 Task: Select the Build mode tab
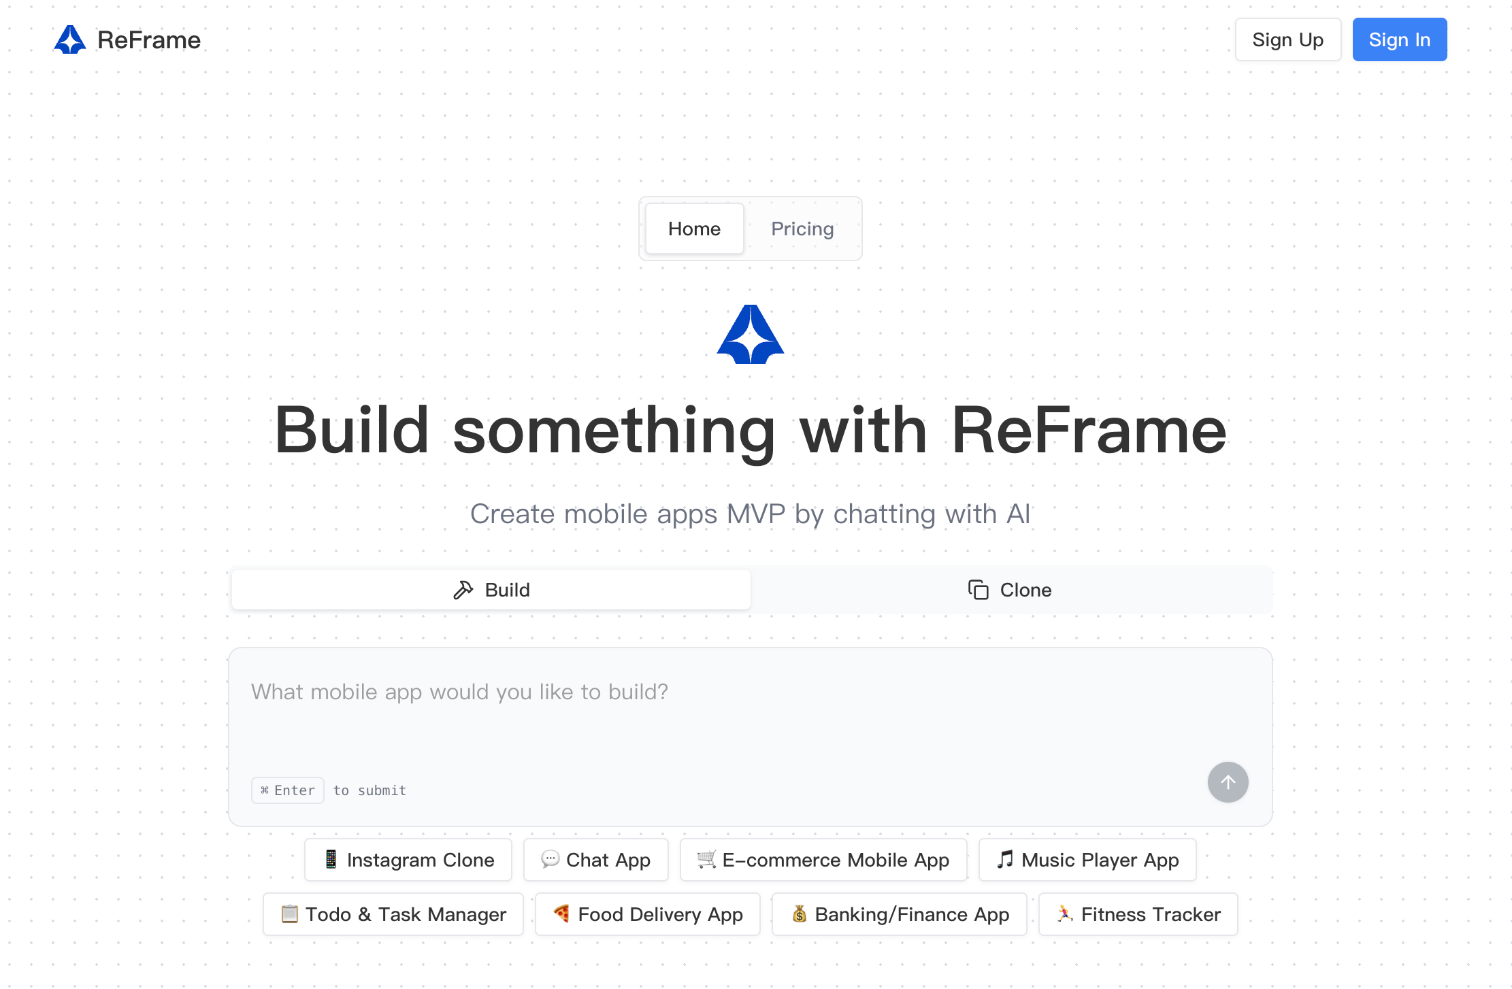(491, 590)
